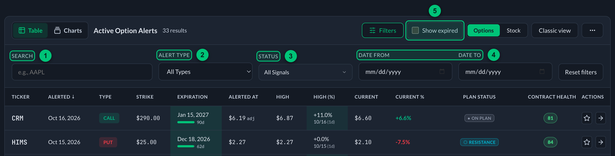Viewport: 615px width, 156px height.
Task: Sort by the Type column header
Action: [105, 97]
